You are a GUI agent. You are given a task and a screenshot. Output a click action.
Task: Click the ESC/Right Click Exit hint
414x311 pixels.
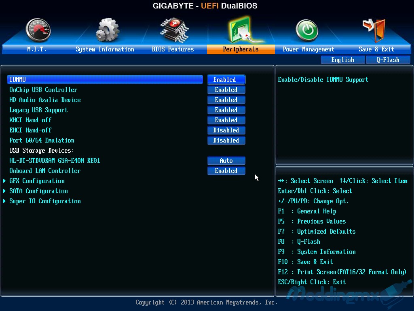point(312,282)
